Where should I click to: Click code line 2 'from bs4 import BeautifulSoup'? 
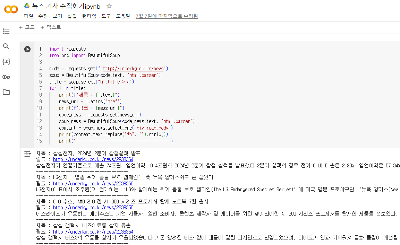[x=85, y=55]
